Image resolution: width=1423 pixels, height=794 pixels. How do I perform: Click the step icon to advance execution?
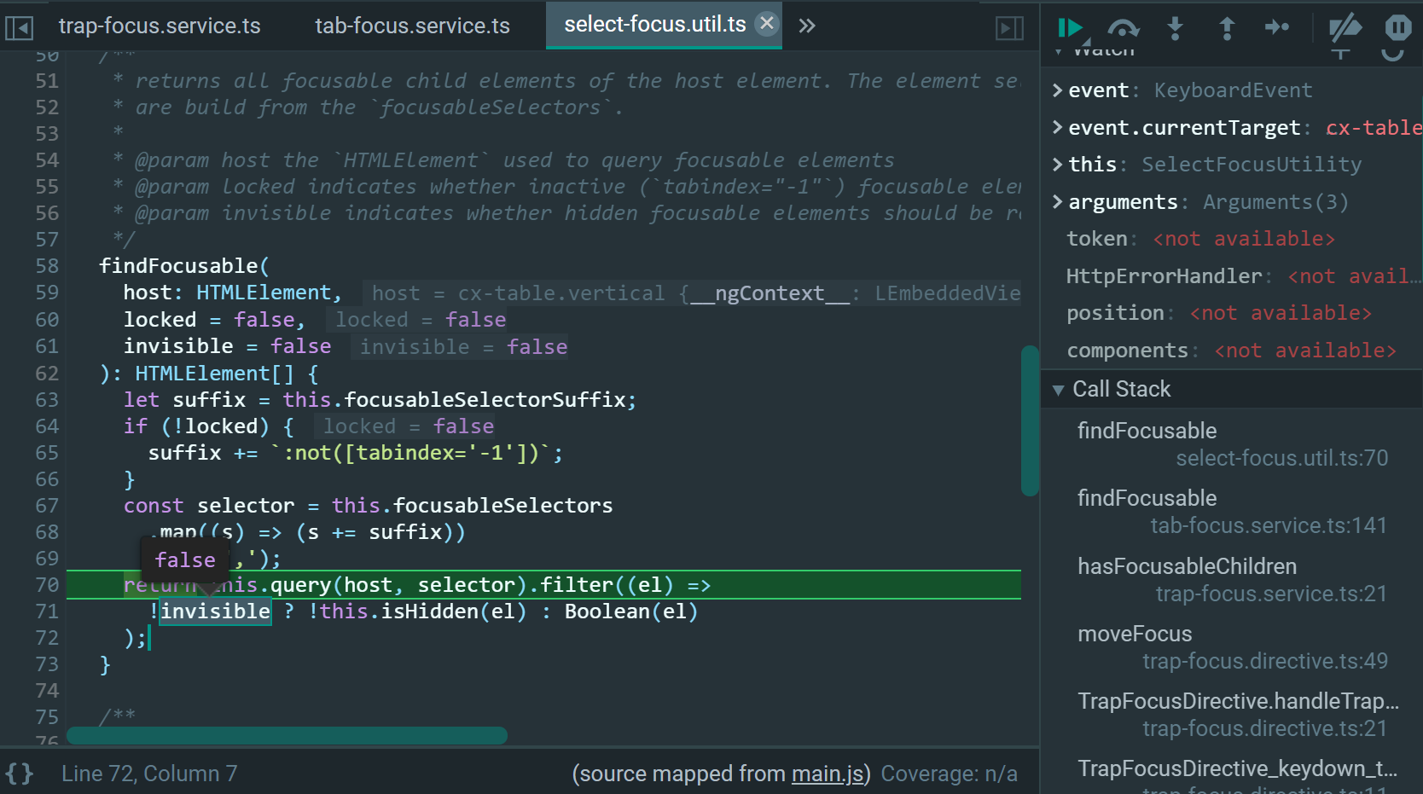click(1277, 28)
